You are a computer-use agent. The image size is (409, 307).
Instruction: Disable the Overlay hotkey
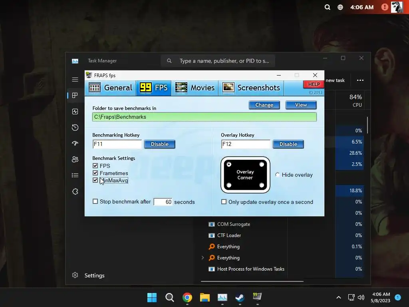coord(288,144)
